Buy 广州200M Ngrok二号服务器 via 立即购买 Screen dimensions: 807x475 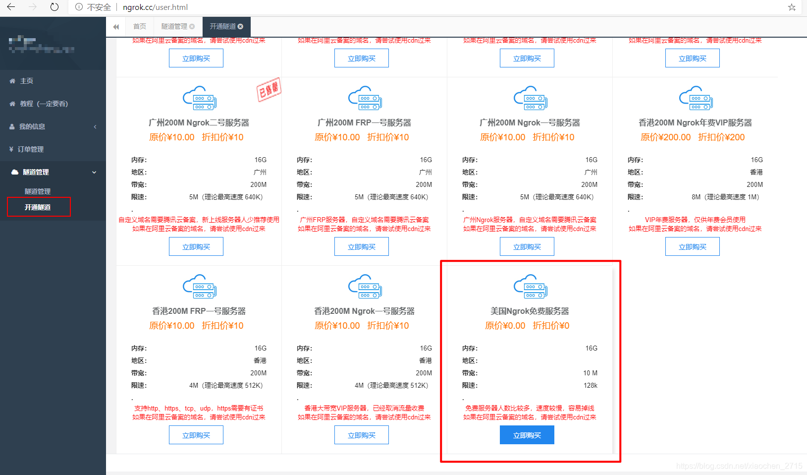(196, 246)
